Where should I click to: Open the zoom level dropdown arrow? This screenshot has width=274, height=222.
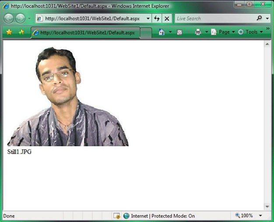click(260, 216)
